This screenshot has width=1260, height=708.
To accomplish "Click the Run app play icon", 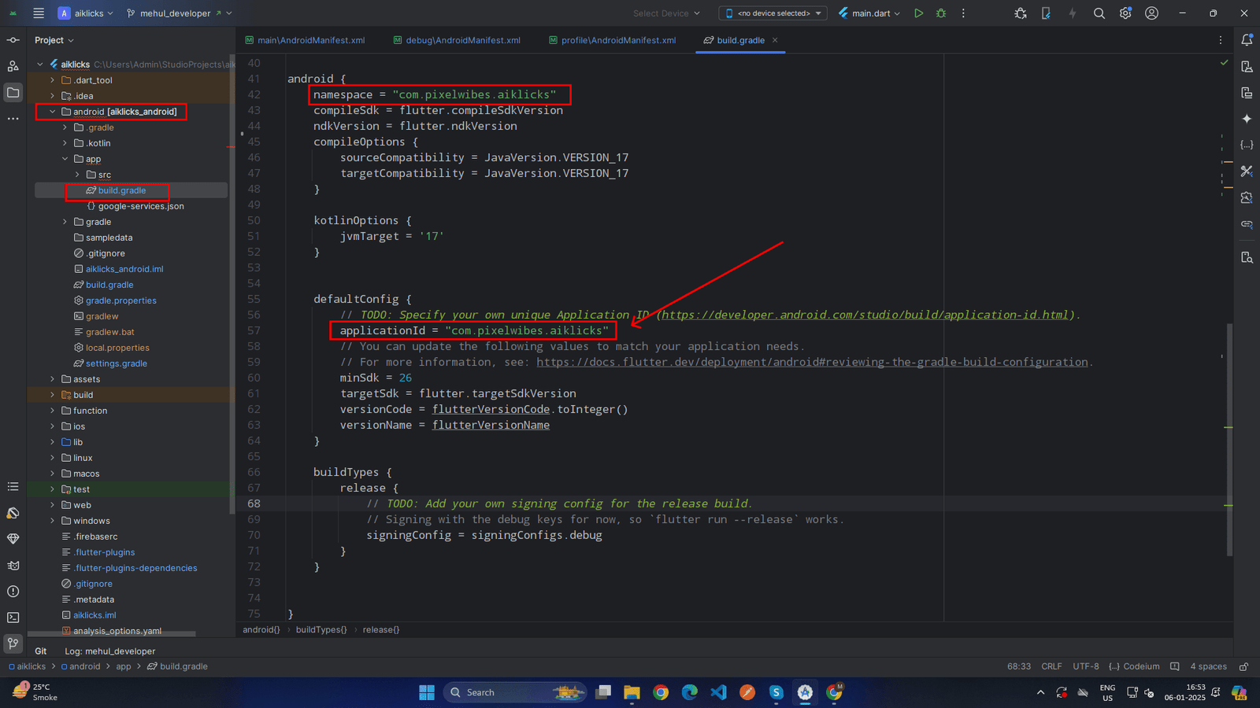I will click(918, 13).
